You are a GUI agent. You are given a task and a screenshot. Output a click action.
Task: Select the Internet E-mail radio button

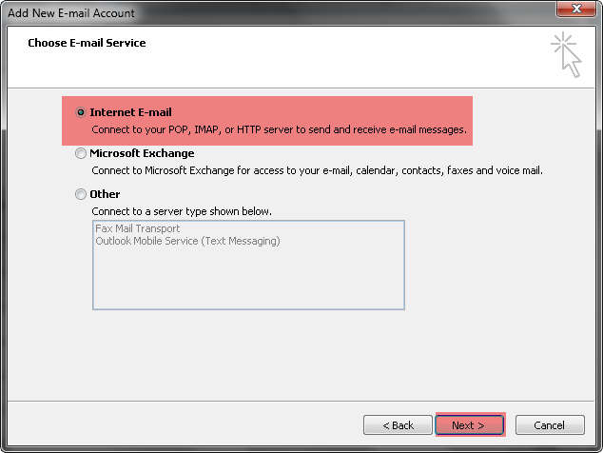(x=81, y=112)
